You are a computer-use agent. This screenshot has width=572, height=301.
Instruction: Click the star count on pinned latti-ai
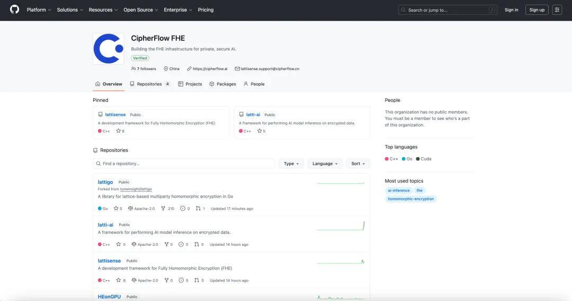pyautogui.click(x=261, y=131)
